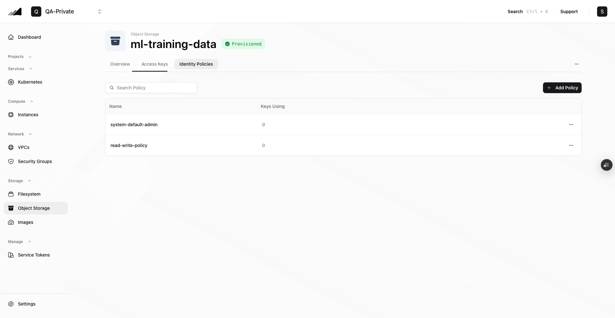Open the Kubernetes page
The image size is (615, 318).
pyautogui.click(x=36, y=82)
